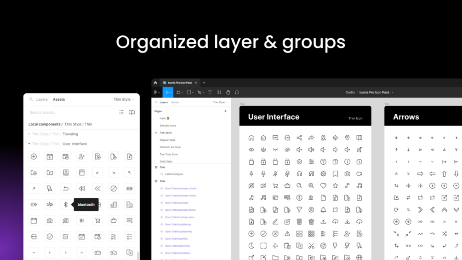The height and width of the screenshot is (260, 462).
Task: Select User Interface/user check layer
Action: 181,188
